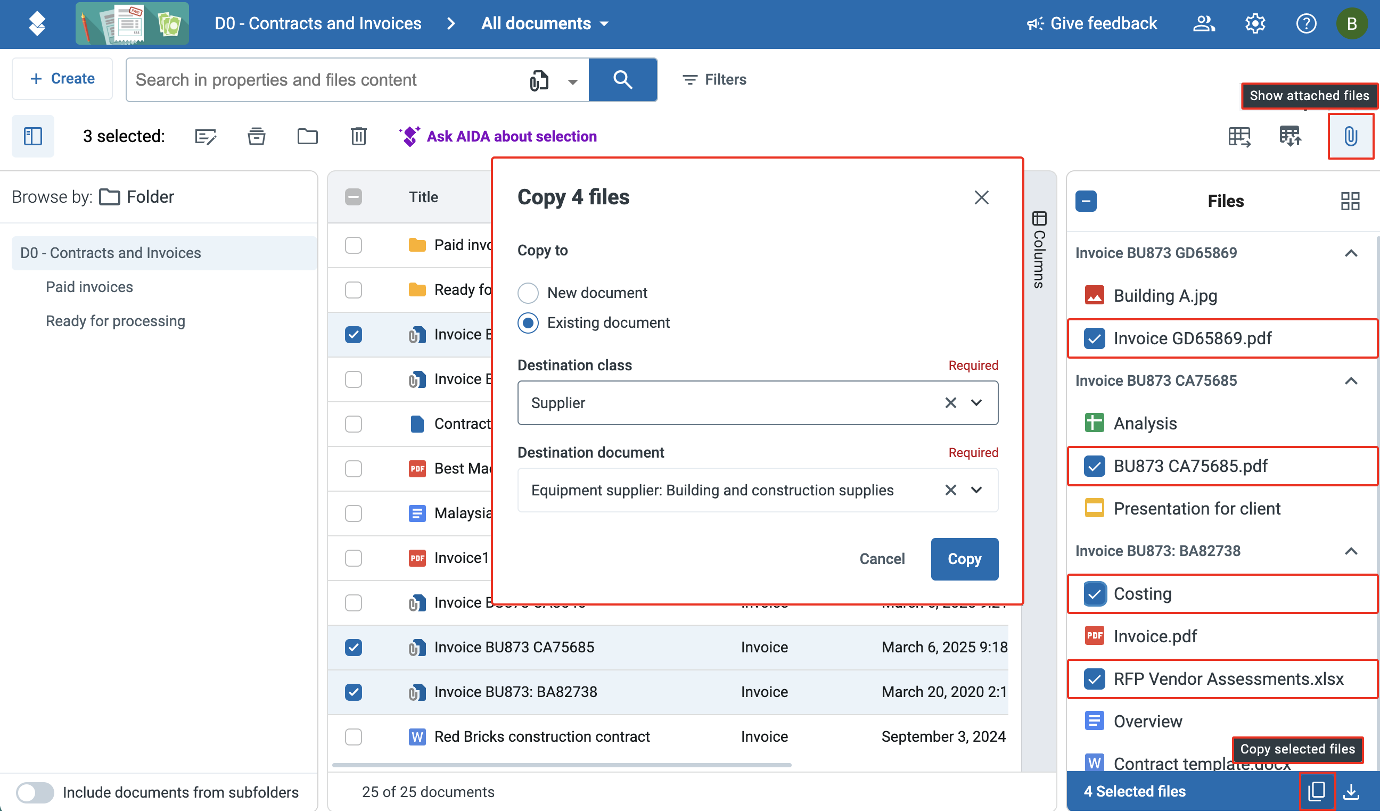Uncheck RFP Vendor Assessments.xlsx checkbox
The image size is (1380, 812).
[x=1094, y=679]
